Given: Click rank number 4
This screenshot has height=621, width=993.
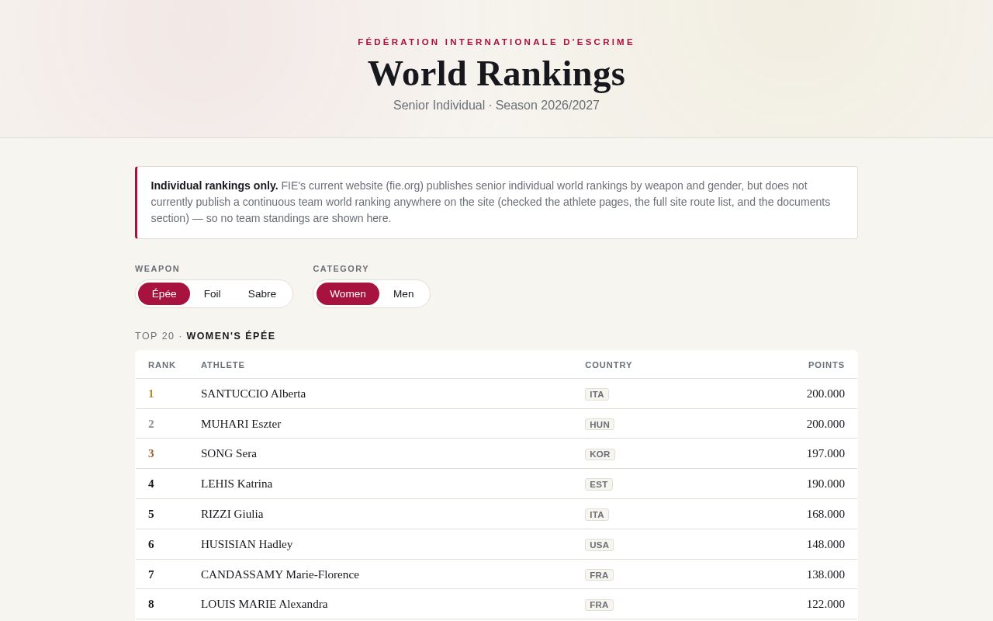Looking at the screenshot, I should [x=151, y=484].
